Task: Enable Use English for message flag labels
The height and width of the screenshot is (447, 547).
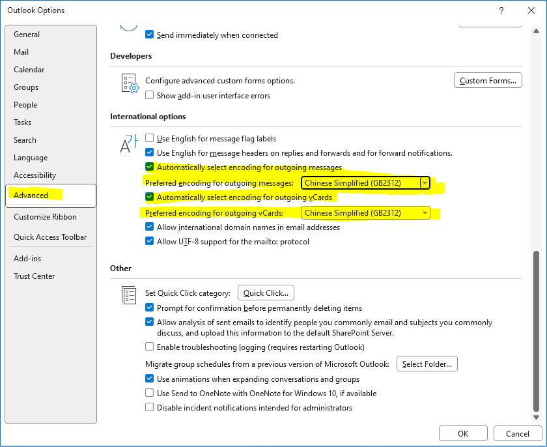Action: tap(149, 138)
